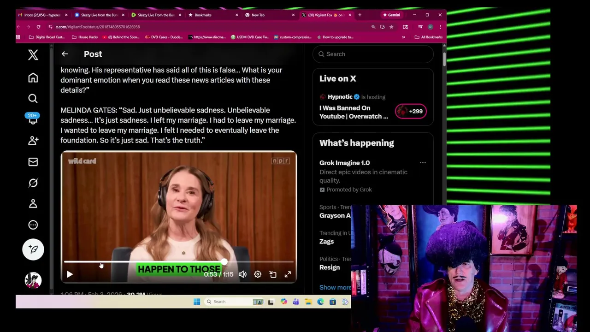Viewport: 590px width, 332px height.
Task: Open more options for Grok Imagine
Action: coord(423,163)
